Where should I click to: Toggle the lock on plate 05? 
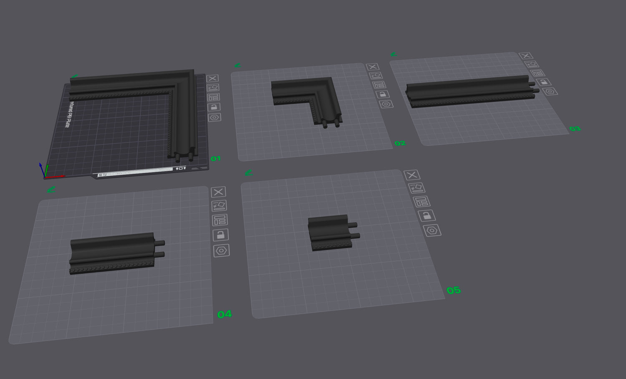[427, 216]
